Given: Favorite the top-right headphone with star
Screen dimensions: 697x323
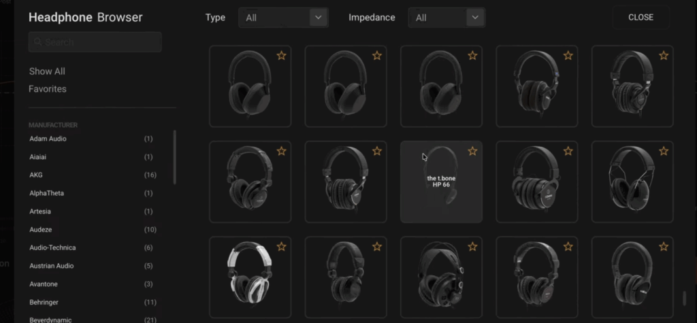Looking at the screenshot, I should click(x=664, y=56).
